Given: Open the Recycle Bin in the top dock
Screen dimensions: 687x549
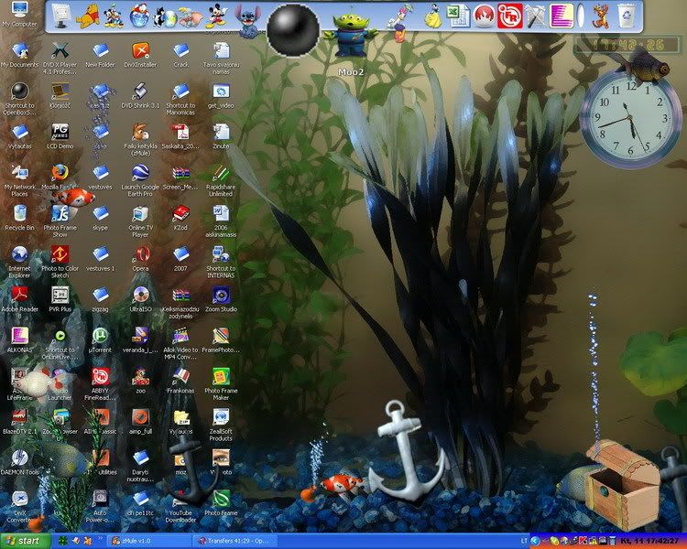Looking at the screenshot, I should (627, 16).
